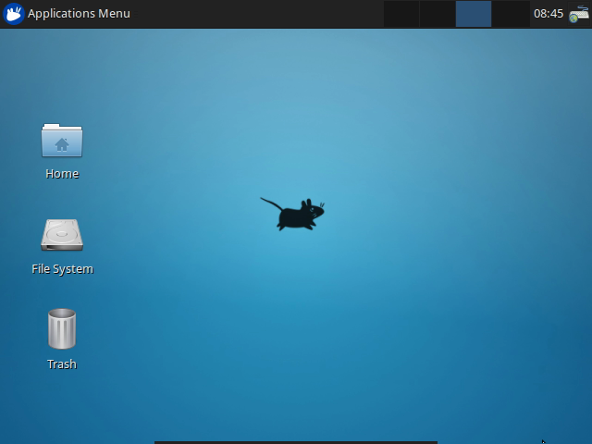Switch to the second workspace
The height and width of the screenshot is (444, 592).
tap(438, 14)
